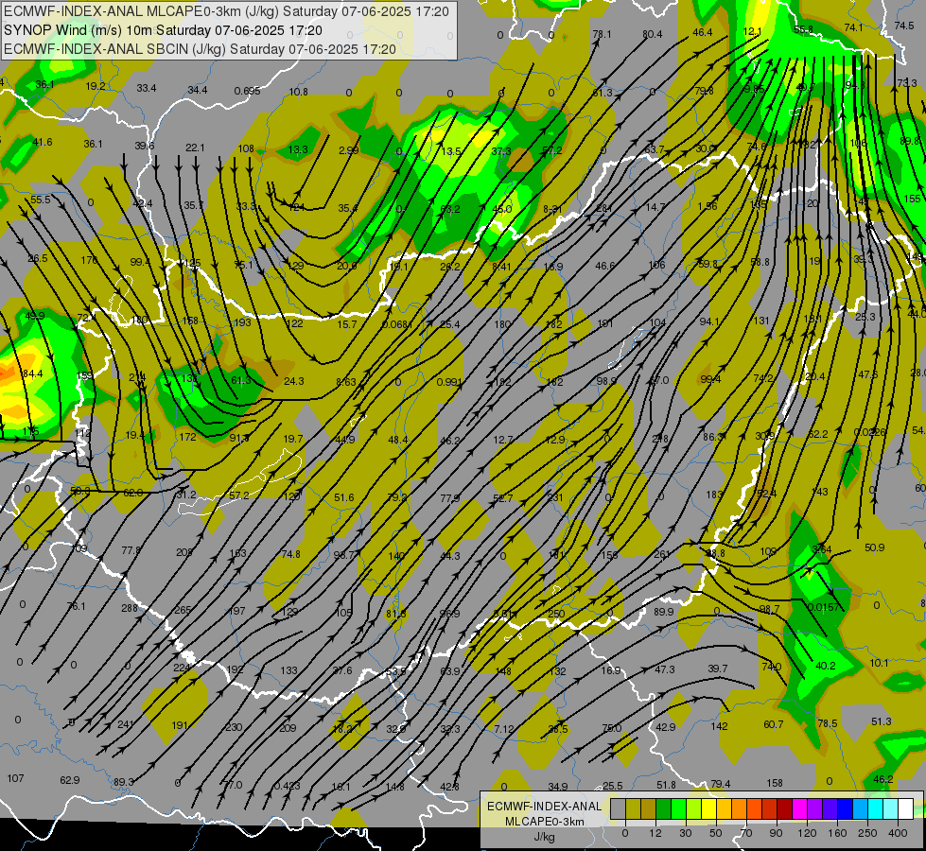
Task: Click the map value 10.8
Action: [298, 92]
